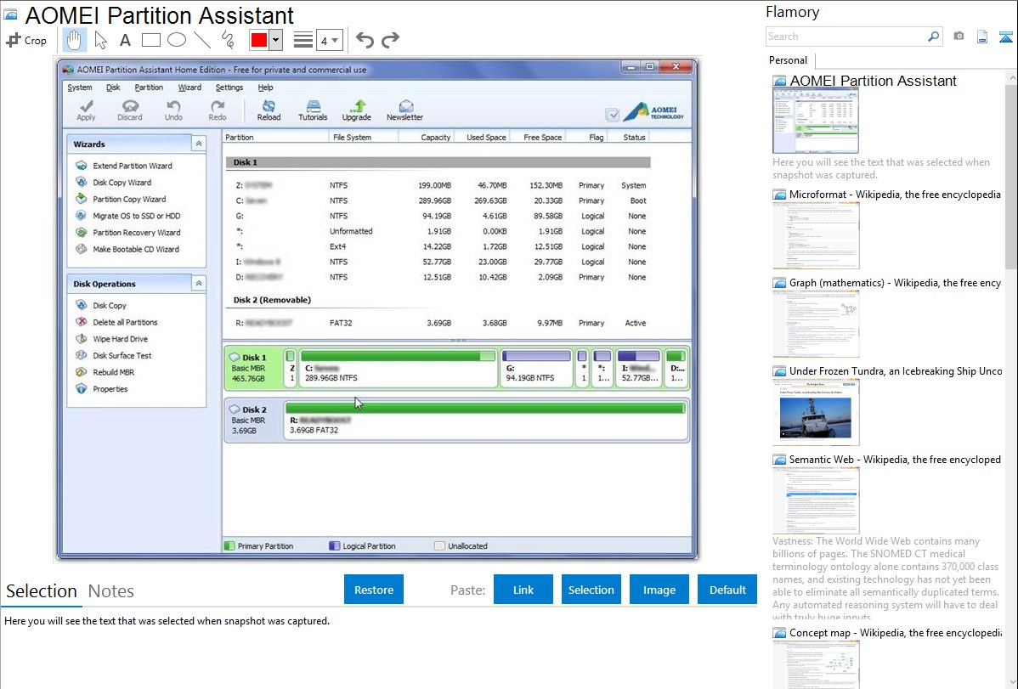Open Tutorials from the toolbar

pyautogui.click(x=313, y=110)
